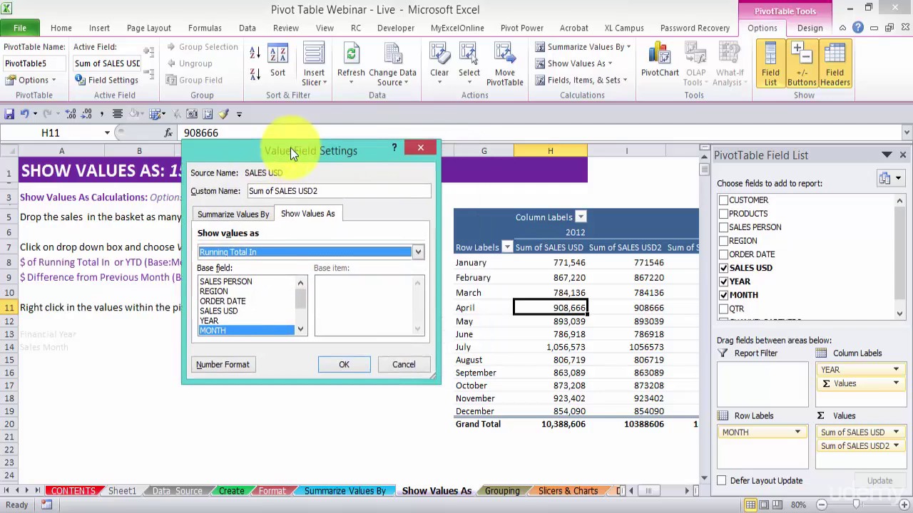The width and height of the screenshot is (913, 513).
Task: Open the Name Box dropdown arrow
Action: tap(107, 133)
